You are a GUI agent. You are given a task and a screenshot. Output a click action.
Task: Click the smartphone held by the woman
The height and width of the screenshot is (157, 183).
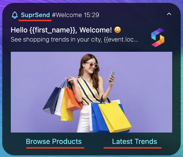click(x=111, y=77)
